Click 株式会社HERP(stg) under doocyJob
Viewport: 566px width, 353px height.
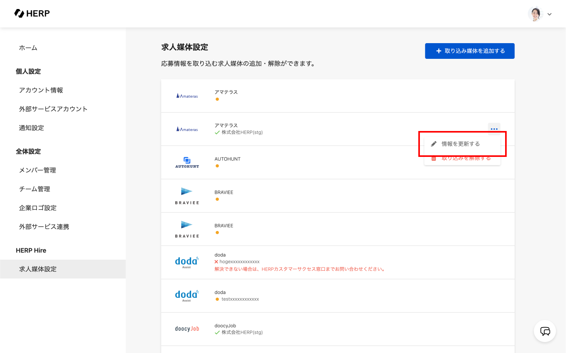coord(242,333)
